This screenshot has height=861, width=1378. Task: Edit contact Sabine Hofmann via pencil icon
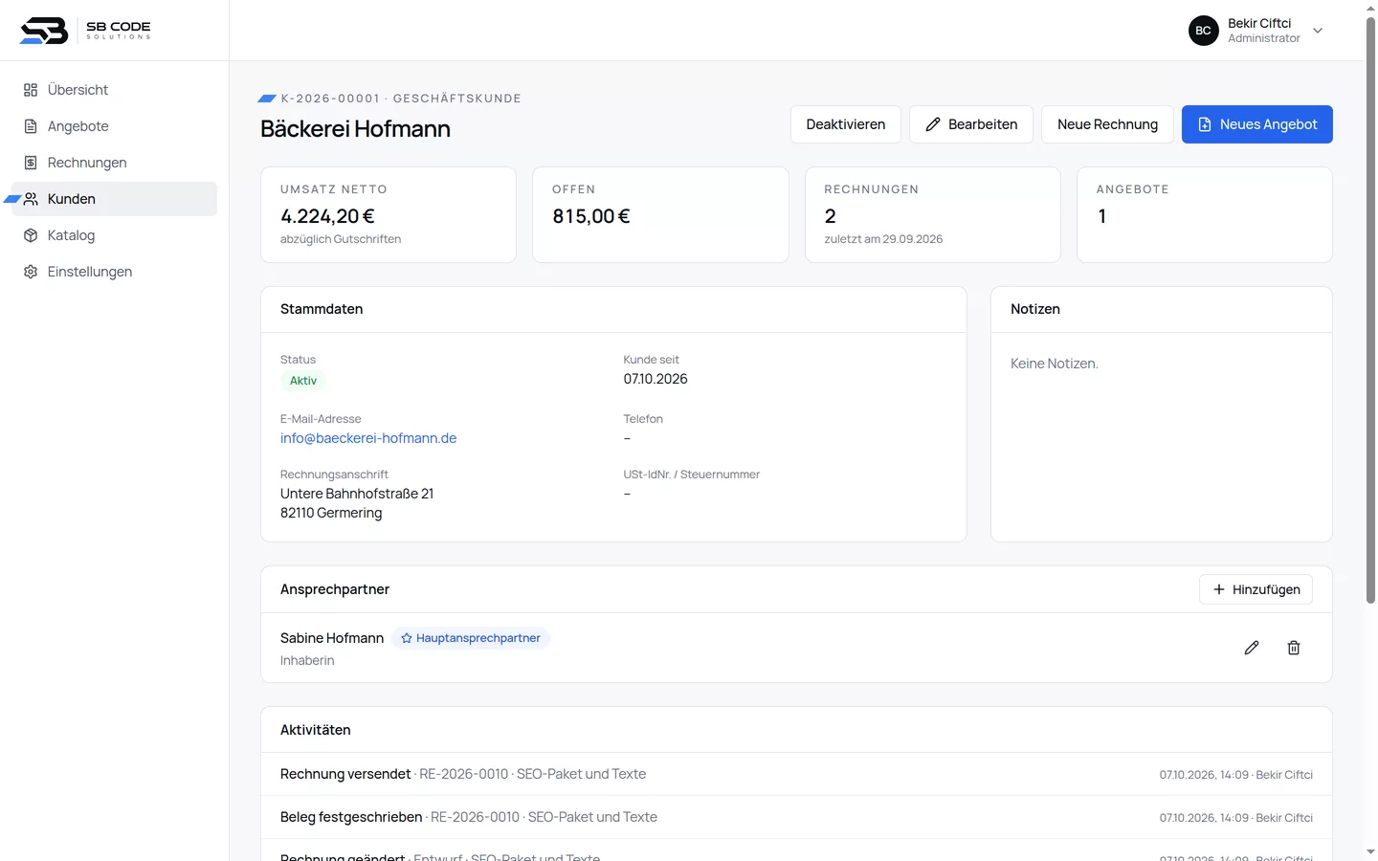[x=1252, y=648]
